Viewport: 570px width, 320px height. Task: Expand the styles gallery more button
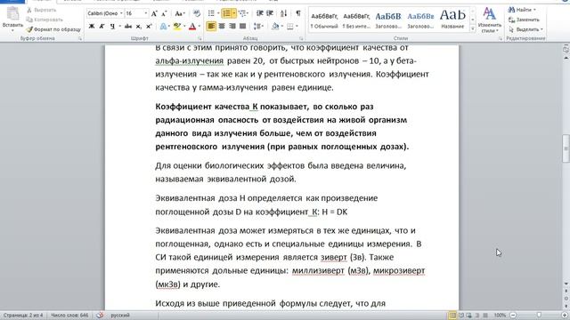[x=473, y=28]
